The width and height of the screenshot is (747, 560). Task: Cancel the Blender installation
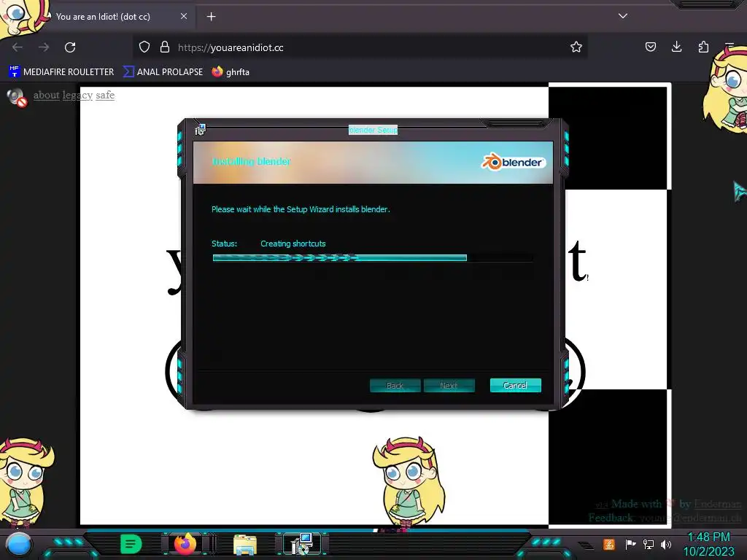(516, 385)
